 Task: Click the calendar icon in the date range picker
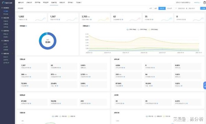[x=176, y=8]
